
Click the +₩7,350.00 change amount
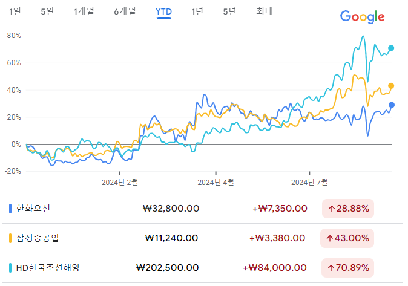[280, 209]
